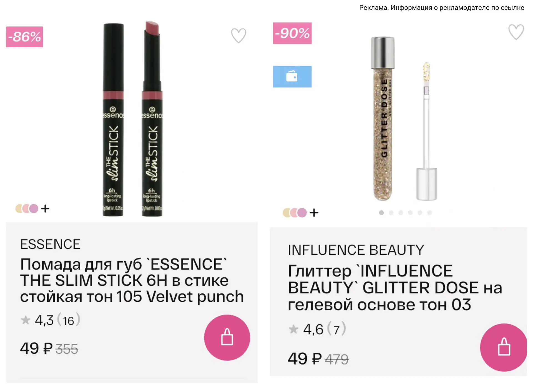Screen dimensions: 533x384
Task: Expand more glitter shades with plus icon
Action: pos(314,213)
